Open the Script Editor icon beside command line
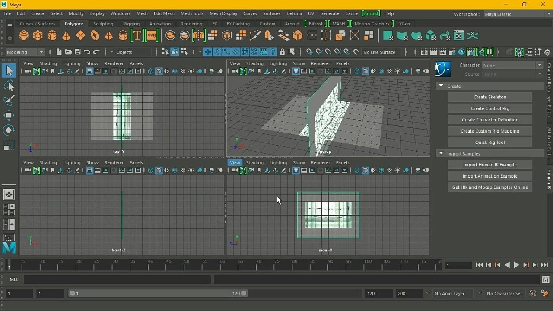Viewport: 553px width, 311px height. point(546,279)
